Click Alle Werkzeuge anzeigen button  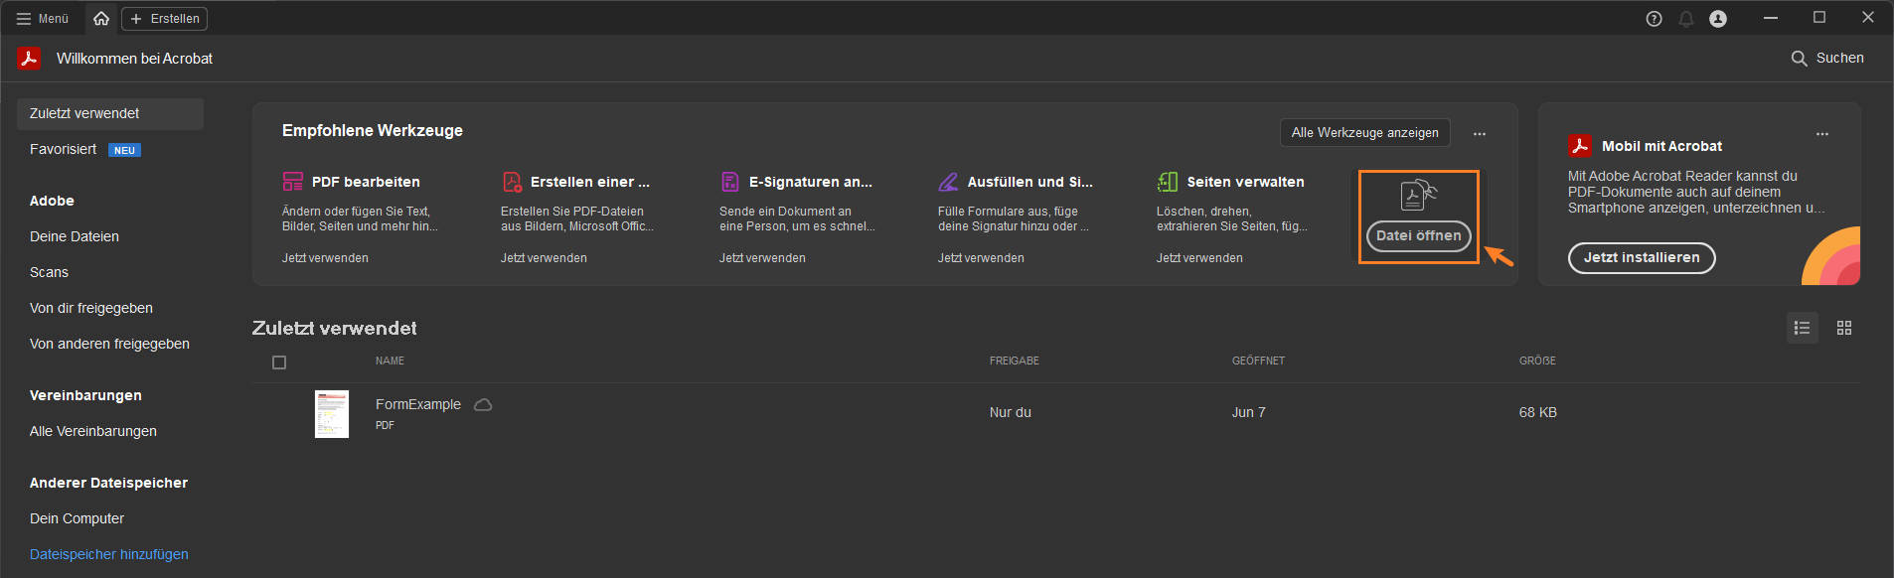[x=1364, y=132]
